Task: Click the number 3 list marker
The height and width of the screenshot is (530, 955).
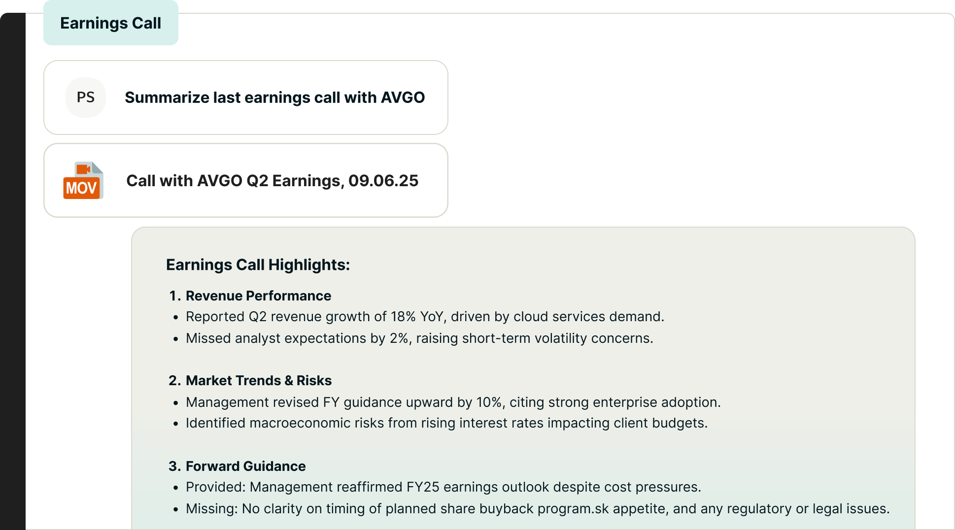Action: coord(174,466)
